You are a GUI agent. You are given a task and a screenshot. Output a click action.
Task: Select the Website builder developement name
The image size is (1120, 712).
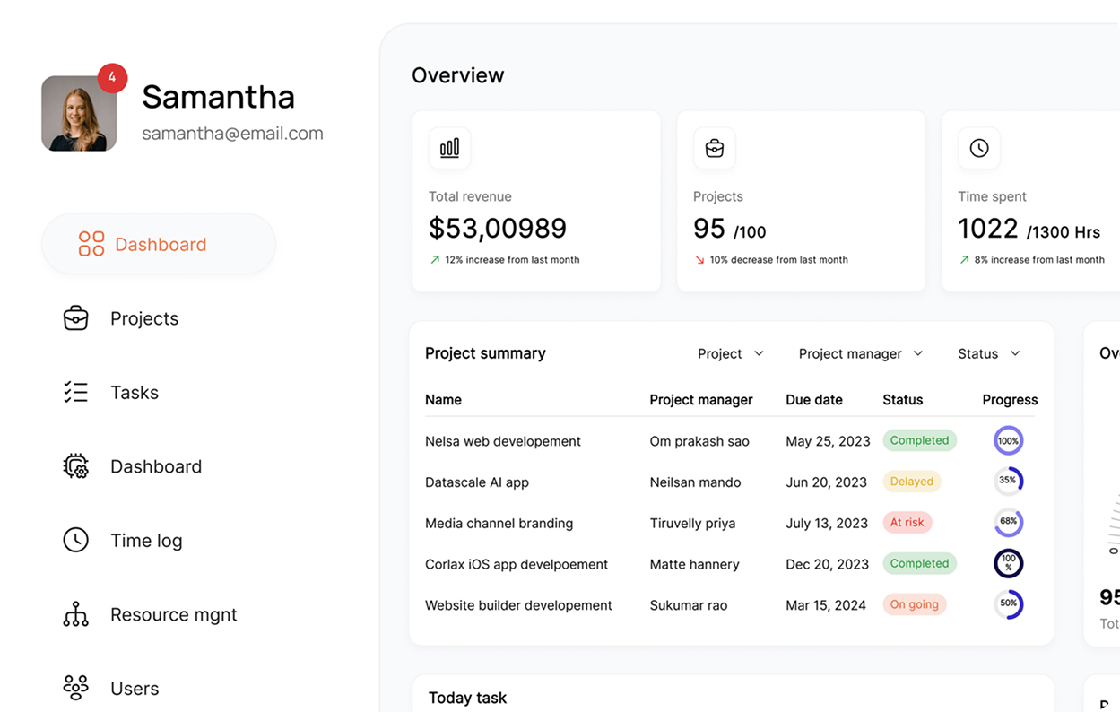(x=518, y=605)
